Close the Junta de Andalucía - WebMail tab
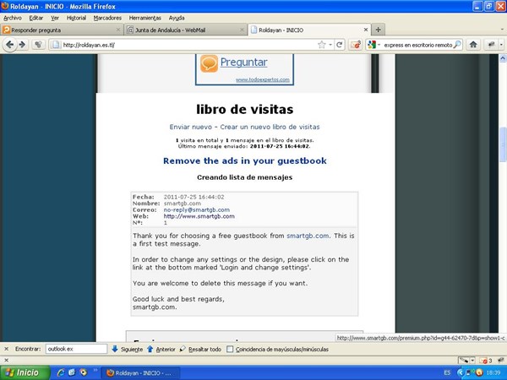 point(242,30)
